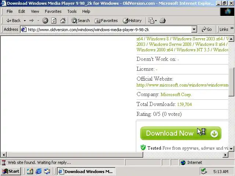Restore down the browser window
The height and width of the screenshot is (176, 235).
point(224,3)
